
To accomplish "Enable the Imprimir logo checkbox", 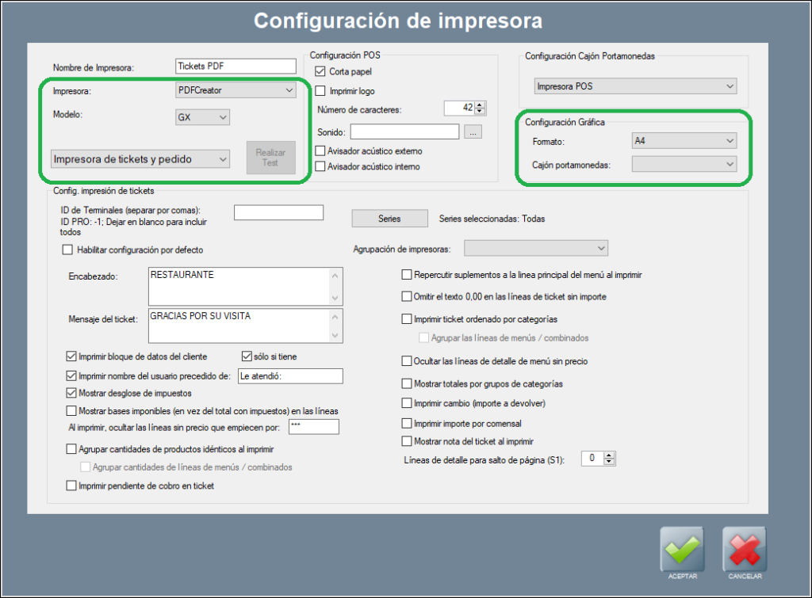I will point(321,90).
